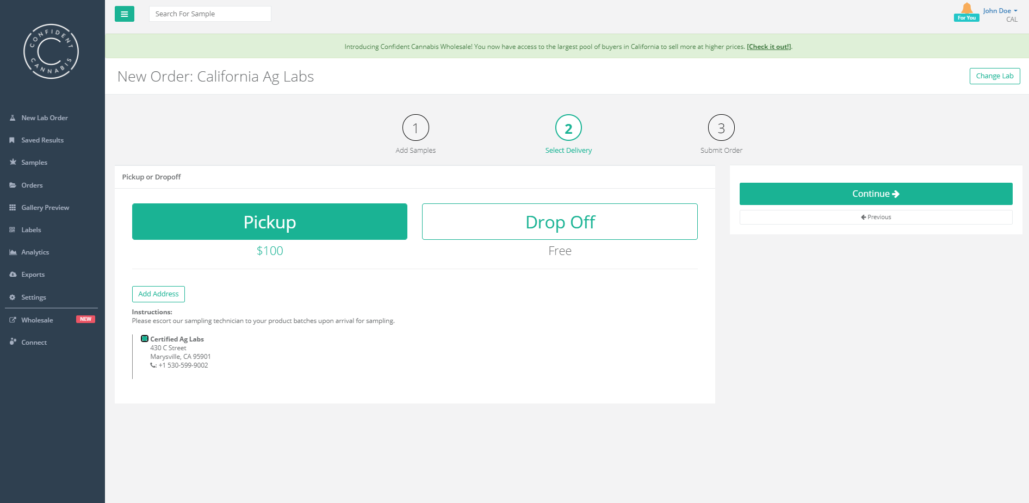Click the step 3 circle Submit Order
Viewport: 1029px width, 503px height.
(721, 128)
